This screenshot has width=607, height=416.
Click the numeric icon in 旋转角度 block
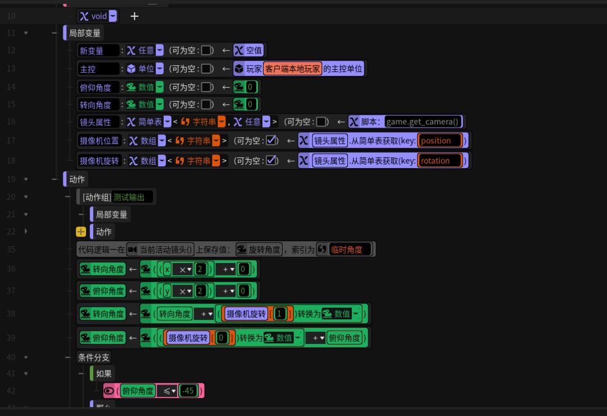[x=242, y=250]
